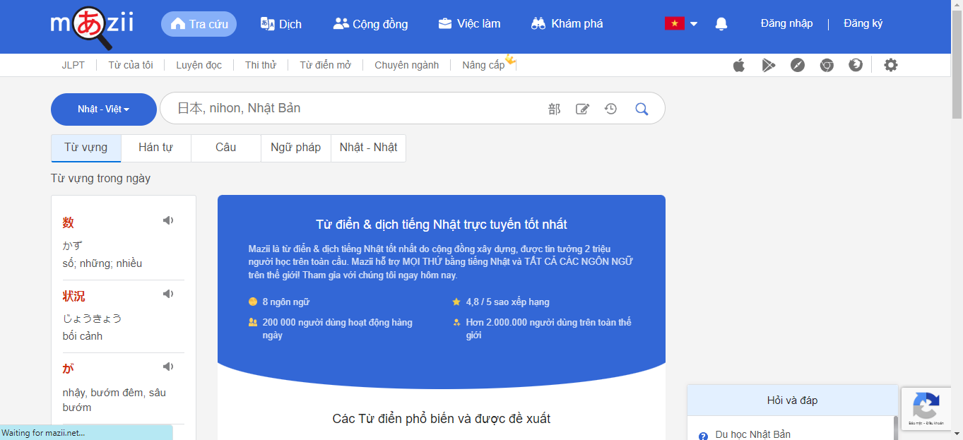Open radical (部) lookup tool

(554, 109)
